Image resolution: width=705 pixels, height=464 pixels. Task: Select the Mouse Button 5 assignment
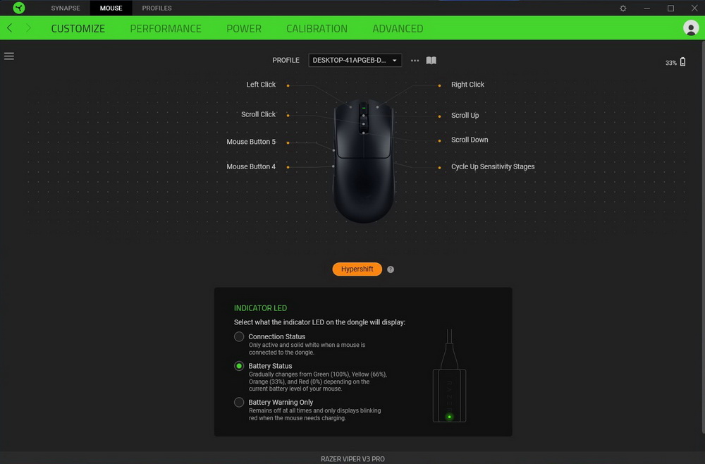tap(251, 142)
